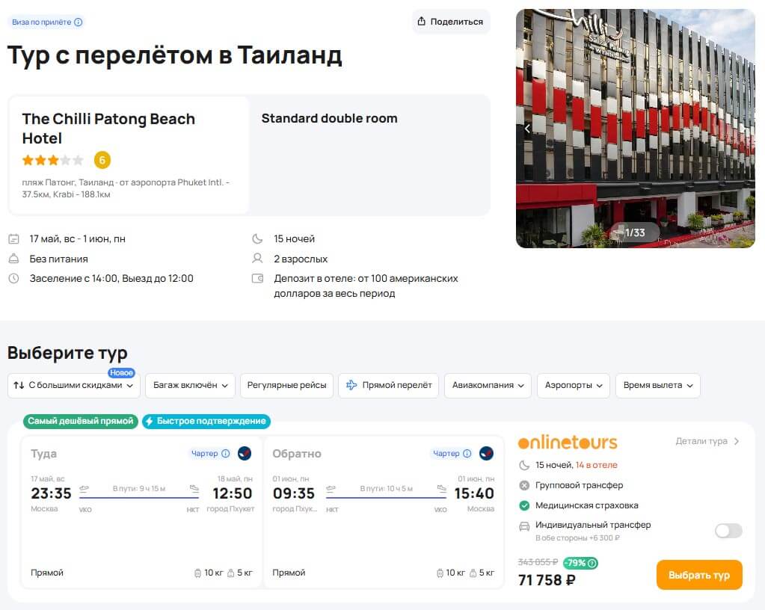Click the meal icon beside Без питания
The image size is (765, 610).
(x=13, y=259)
